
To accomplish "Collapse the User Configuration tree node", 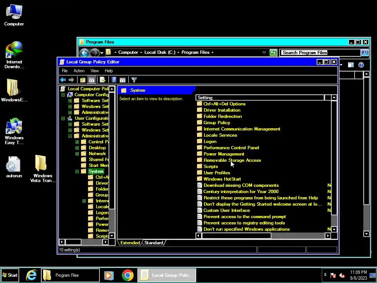I will (63, 118).
